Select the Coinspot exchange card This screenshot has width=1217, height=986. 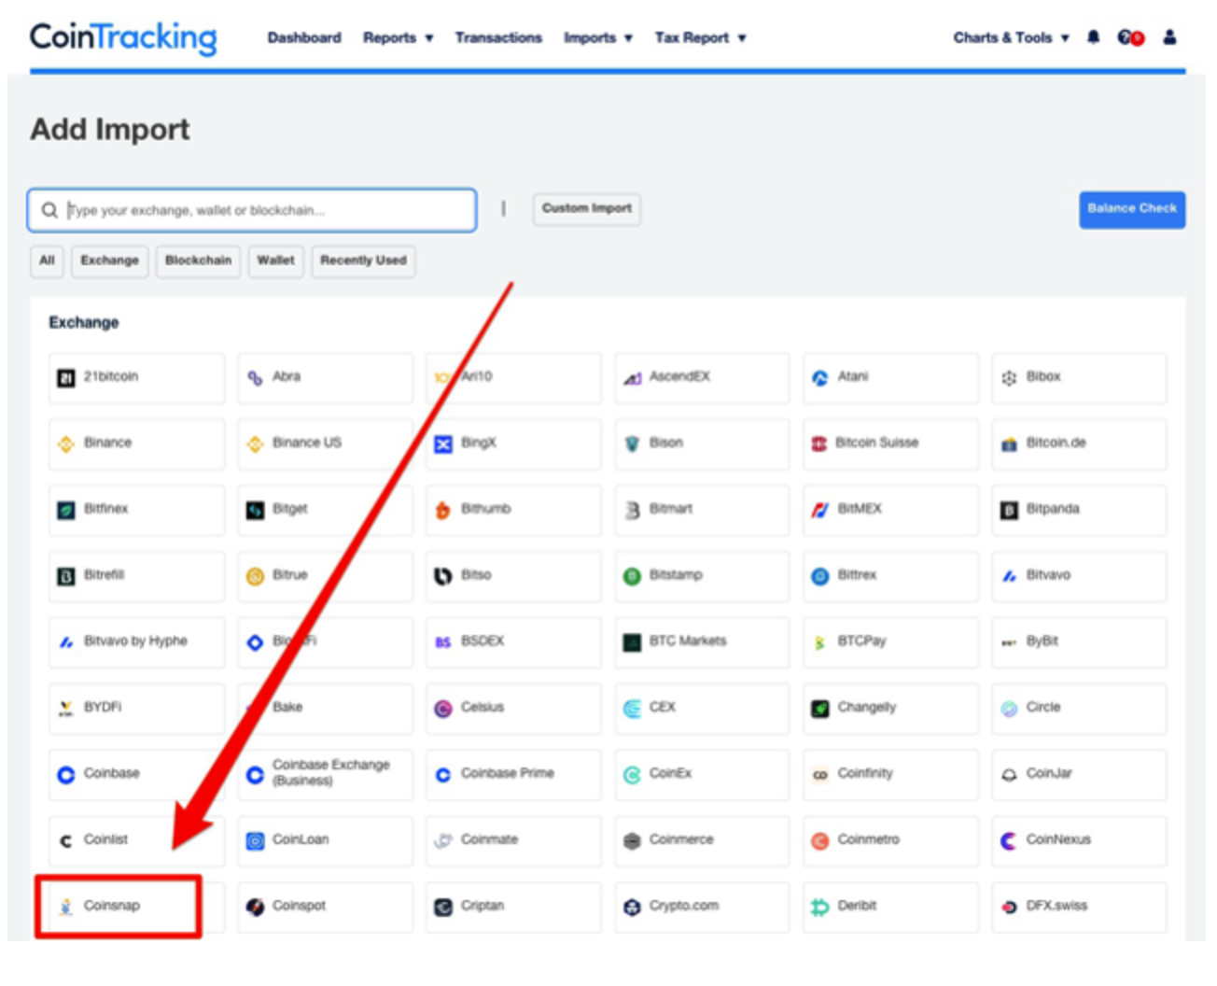325,907
